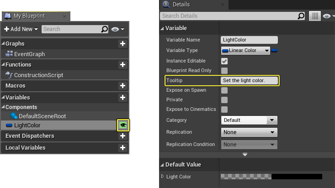
Task: Uncheck the Instance Editable checkbox
Action: pos(224,61)
